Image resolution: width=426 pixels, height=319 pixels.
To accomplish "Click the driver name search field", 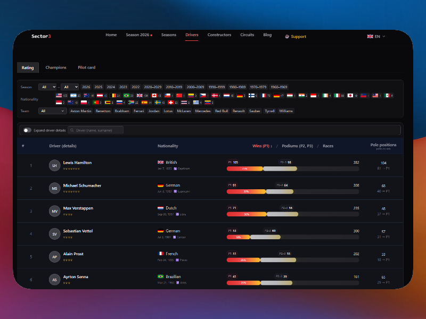I will [96, 130].
